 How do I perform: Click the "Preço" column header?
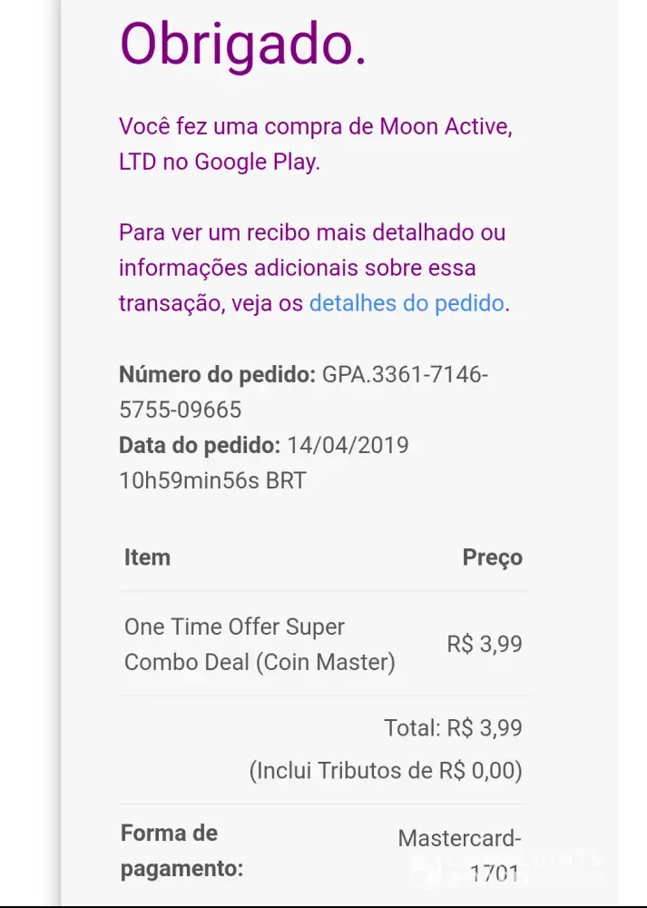tap(492, 558)
